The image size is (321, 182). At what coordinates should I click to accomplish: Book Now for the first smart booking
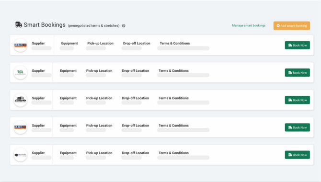[297, 45]
